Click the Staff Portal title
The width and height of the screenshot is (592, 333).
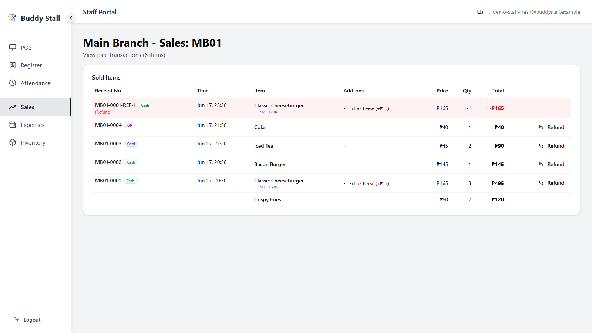click(x=100, y=12)
